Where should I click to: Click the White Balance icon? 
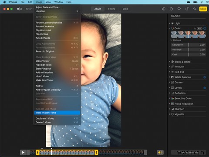click(172, 77)
